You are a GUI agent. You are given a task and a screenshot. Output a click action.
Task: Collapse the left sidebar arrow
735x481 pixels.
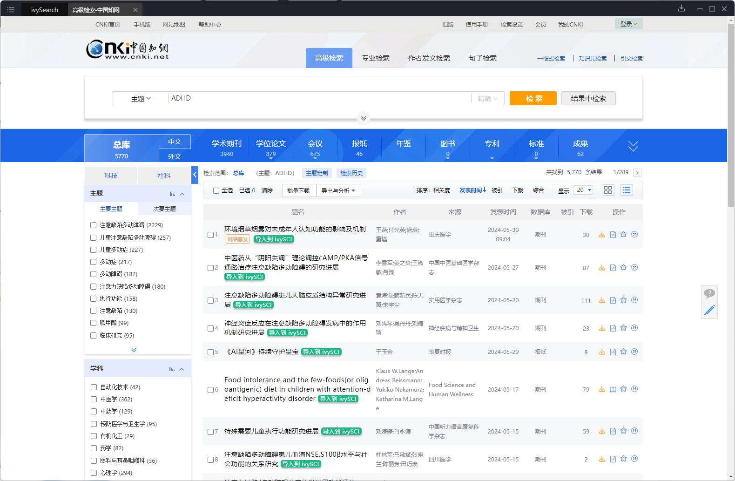[x=195, y=175]
